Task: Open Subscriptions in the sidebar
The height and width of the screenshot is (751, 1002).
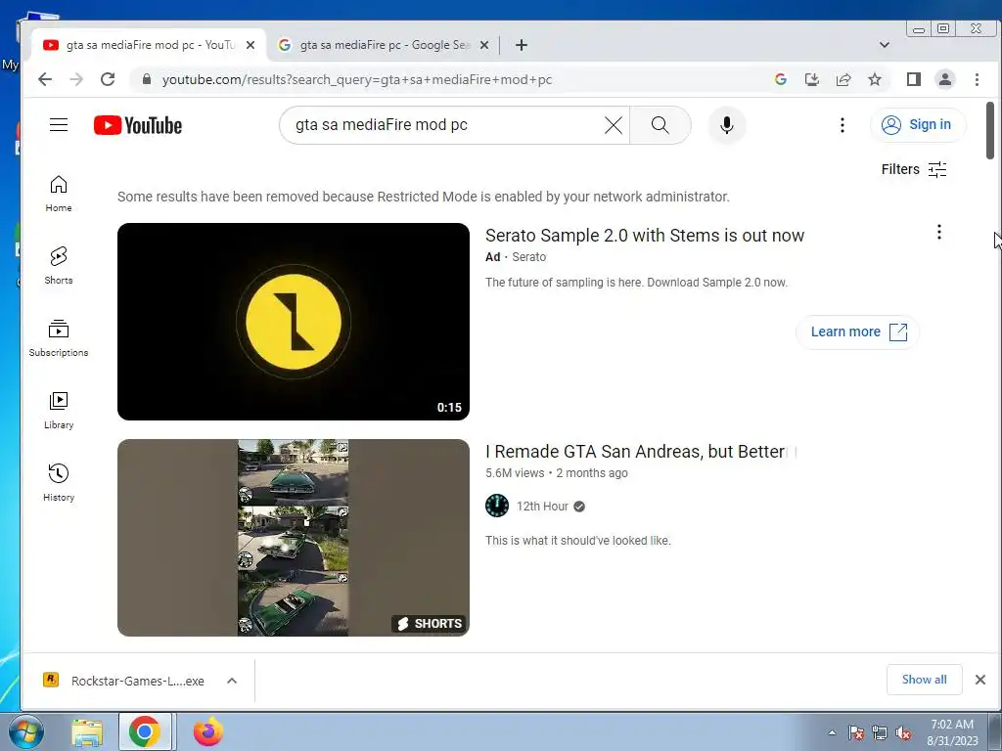Action: pos(59,337)
